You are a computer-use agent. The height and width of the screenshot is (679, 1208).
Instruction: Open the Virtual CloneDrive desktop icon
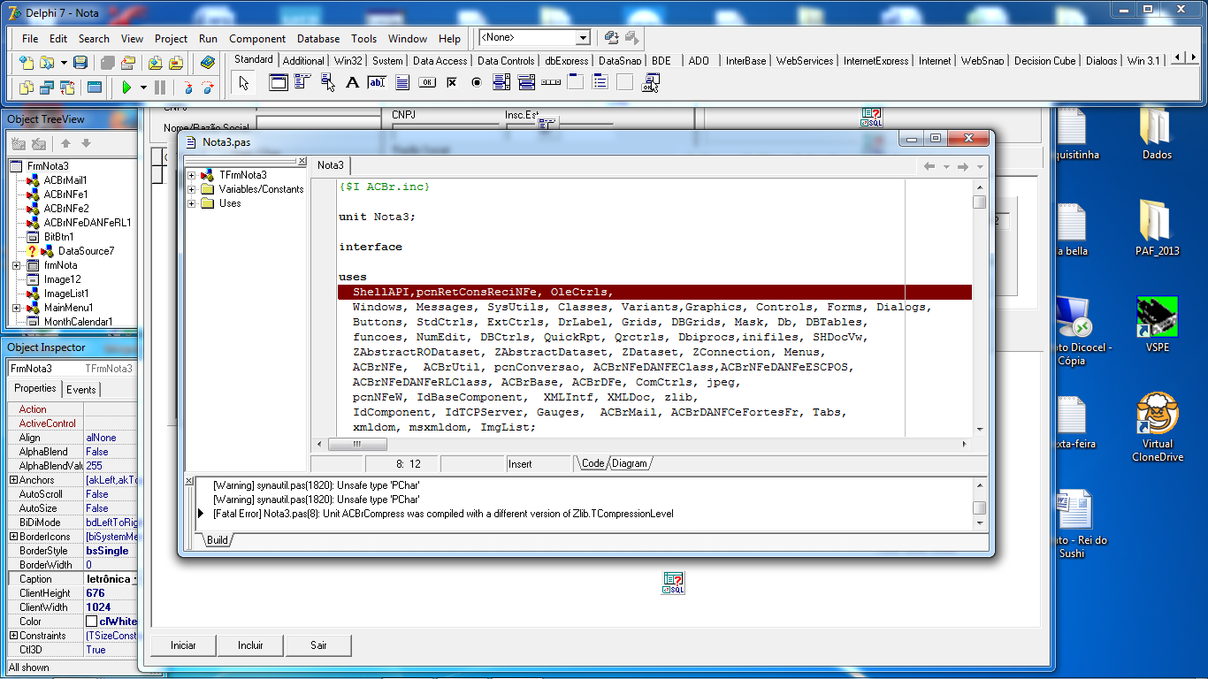point(1158,428)
